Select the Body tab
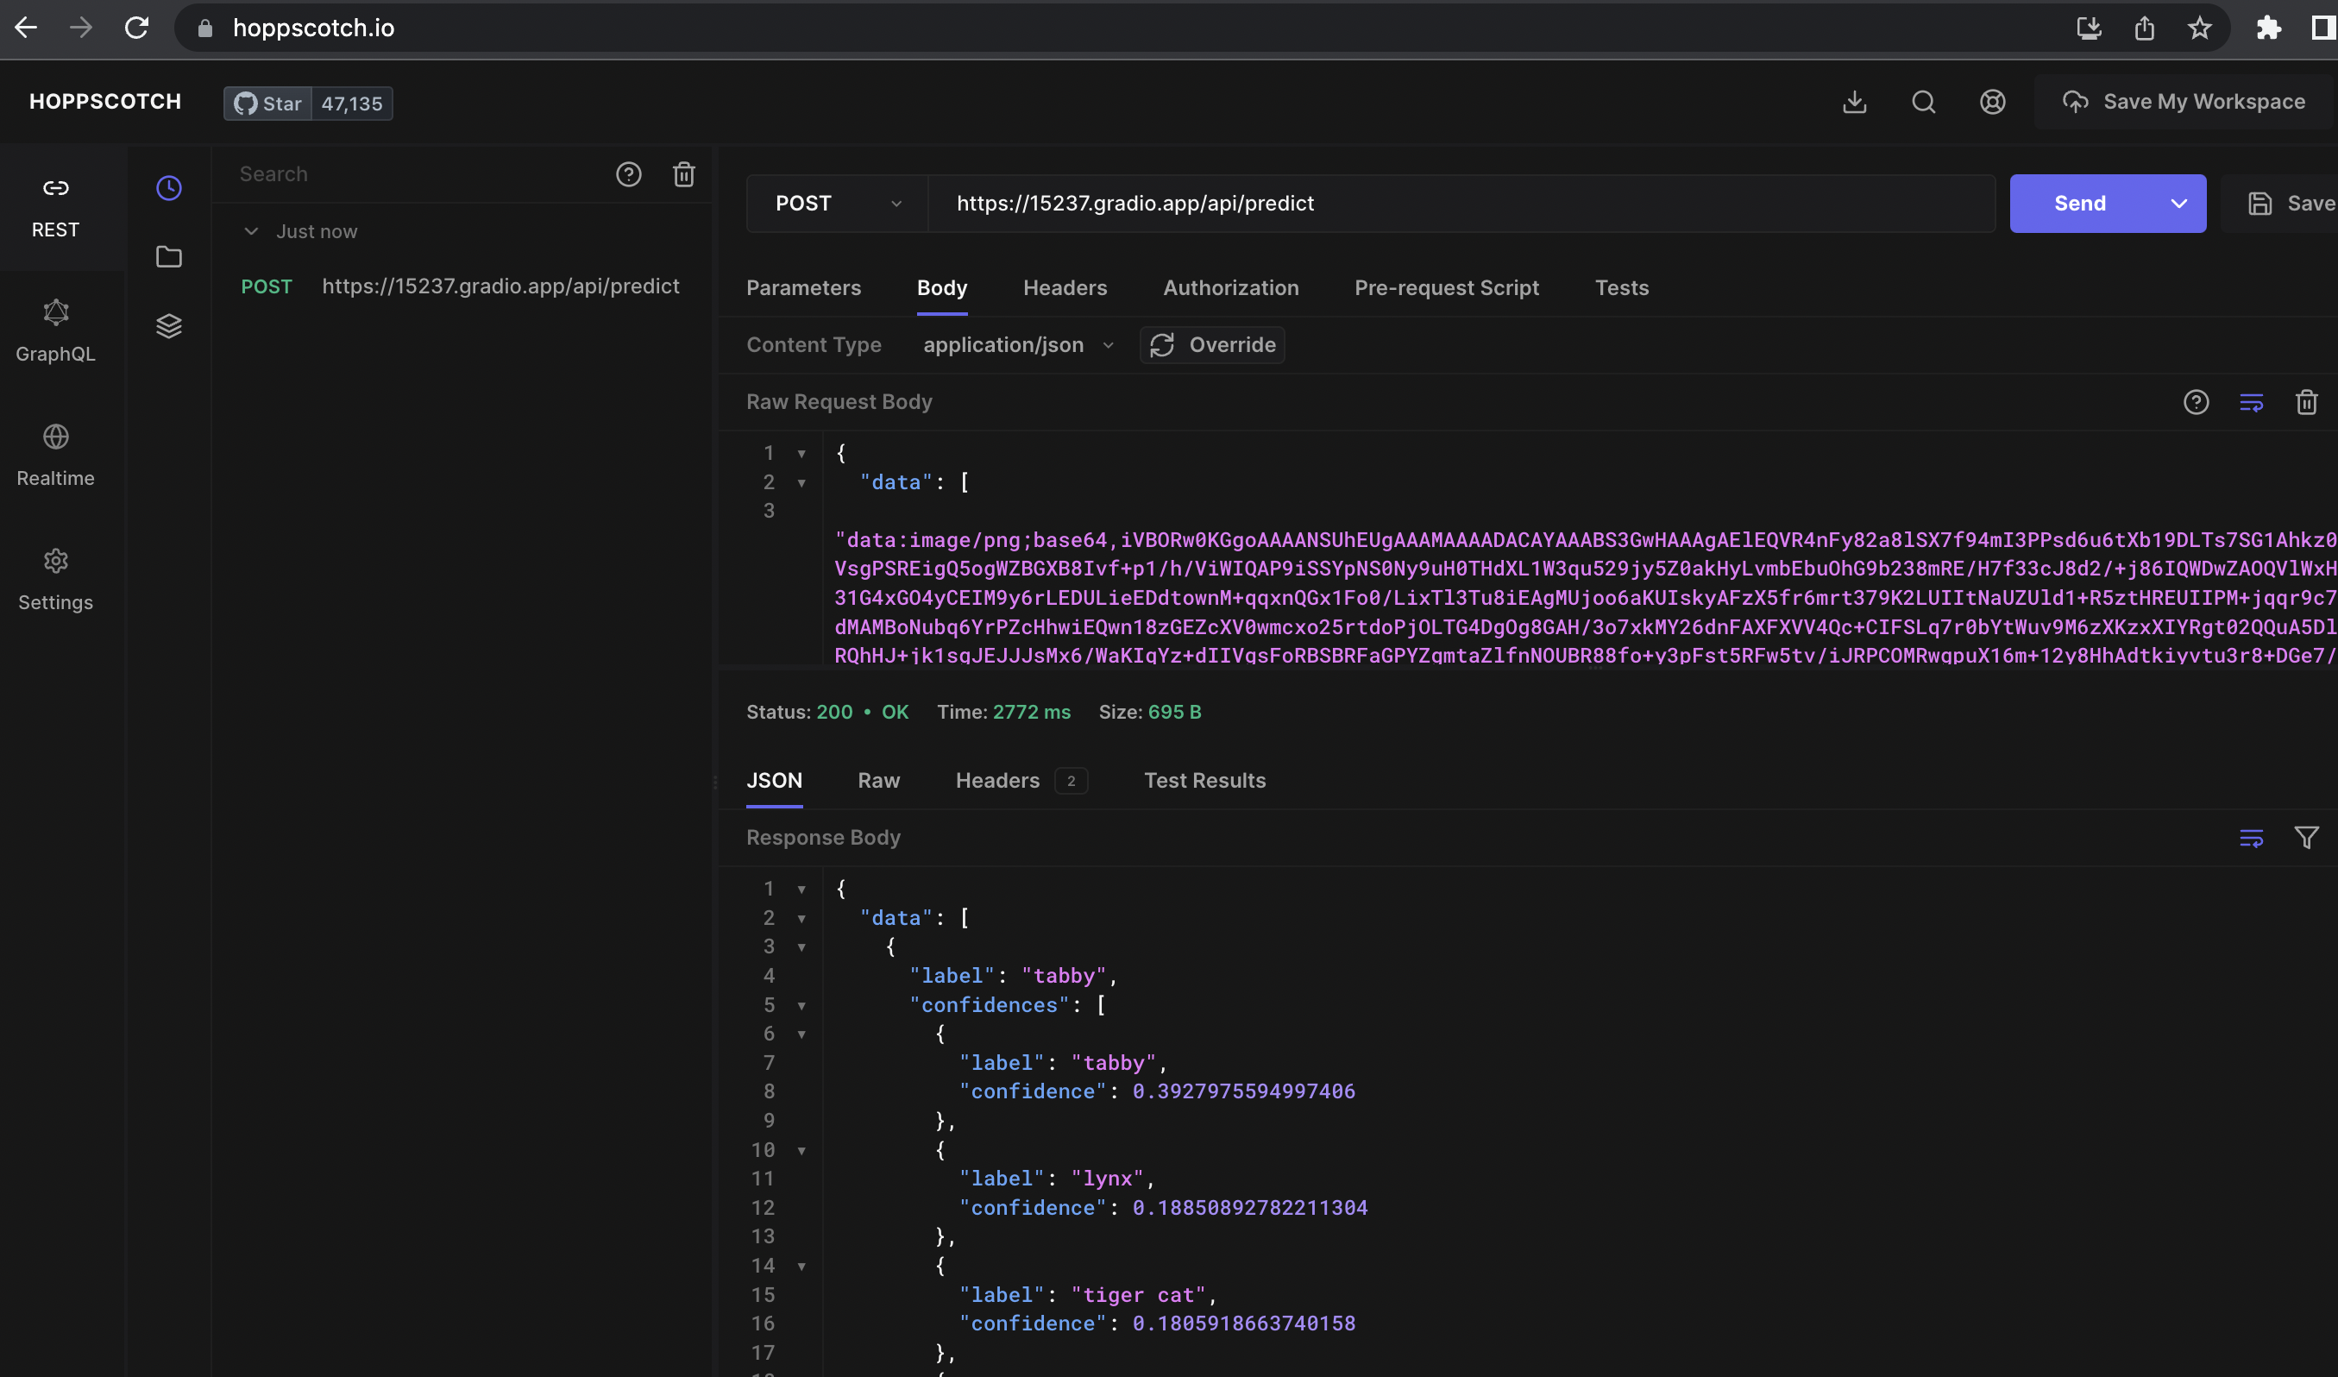The height and width of the screenshot is (1377, 2338). 940,288
